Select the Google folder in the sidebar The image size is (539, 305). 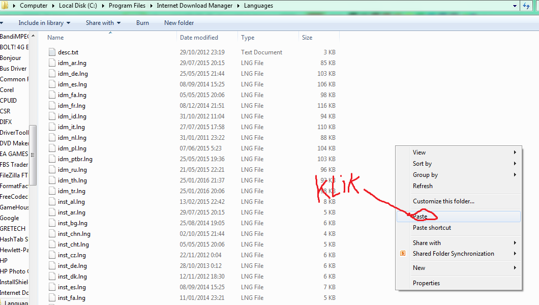tap(9, 218)
